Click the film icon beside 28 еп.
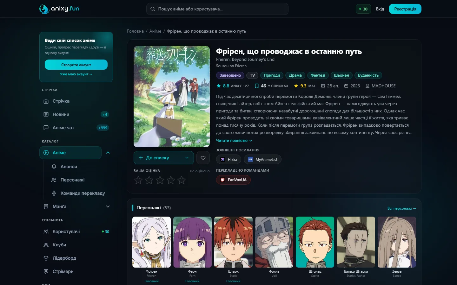The image size is (457, 285). click(x=323, y=86)
